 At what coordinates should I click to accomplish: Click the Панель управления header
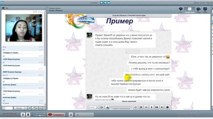(x=129, y=101)
